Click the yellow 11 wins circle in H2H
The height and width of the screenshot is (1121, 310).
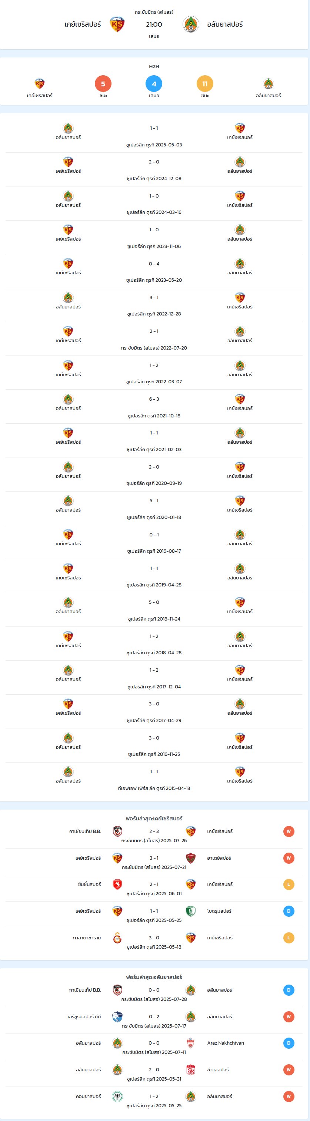205,83
